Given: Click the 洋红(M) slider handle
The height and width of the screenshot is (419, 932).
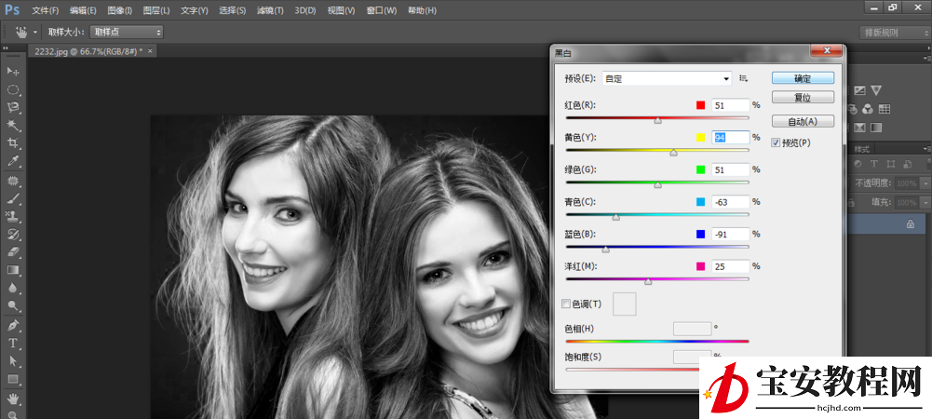Looking at the screenshot, I should click(648, 281).
